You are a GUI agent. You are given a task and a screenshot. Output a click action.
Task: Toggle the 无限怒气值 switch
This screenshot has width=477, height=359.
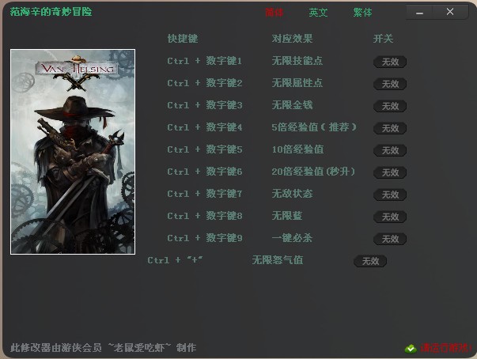click(370, 261)
